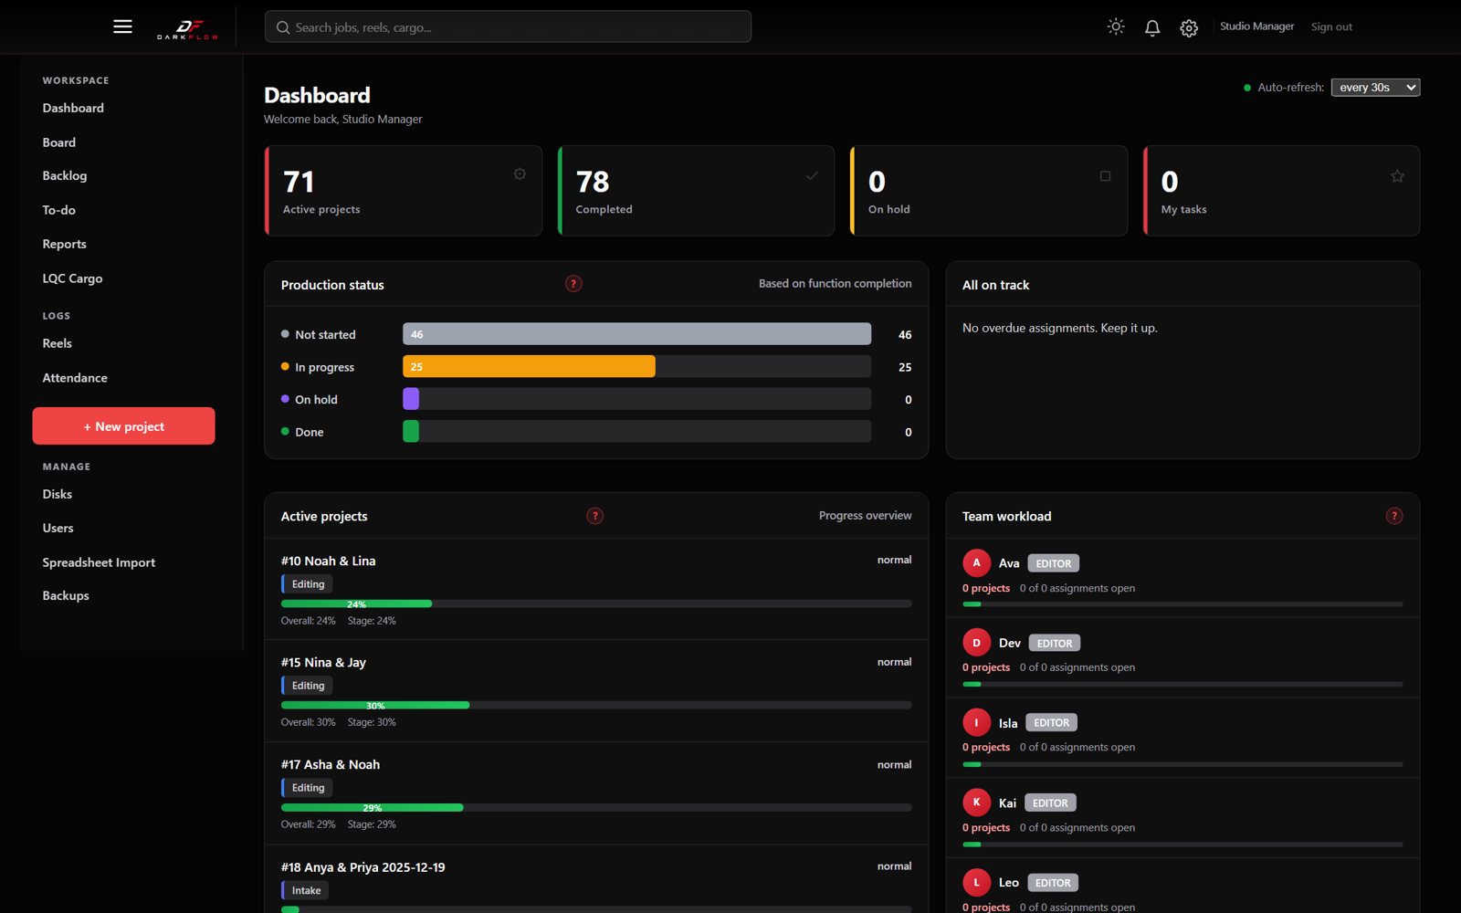Click Sign out link

1331,26
